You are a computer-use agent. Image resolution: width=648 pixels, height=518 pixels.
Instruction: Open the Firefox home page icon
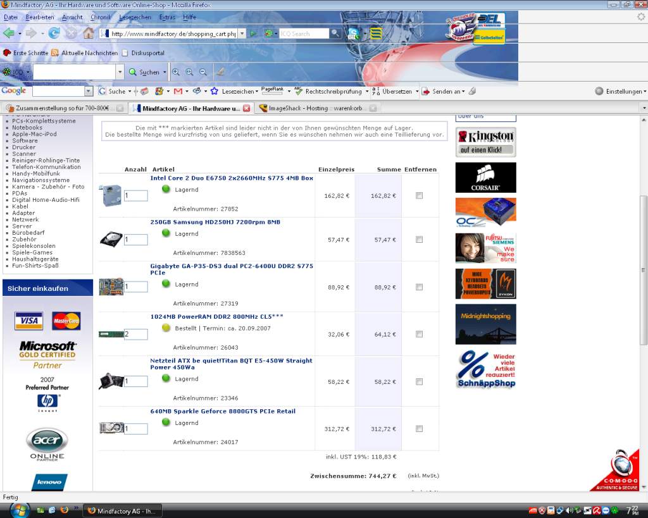[x=89, y=33]
